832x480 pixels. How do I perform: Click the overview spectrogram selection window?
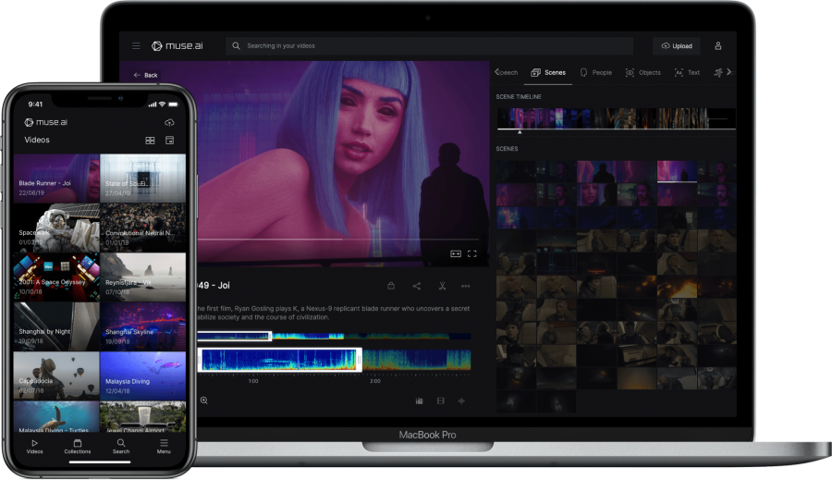(234, 336)
